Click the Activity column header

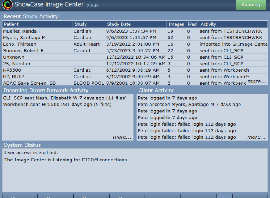(233, 24)
